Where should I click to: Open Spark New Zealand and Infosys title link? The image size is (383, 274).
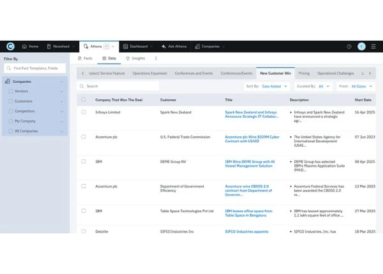[252, 114]
